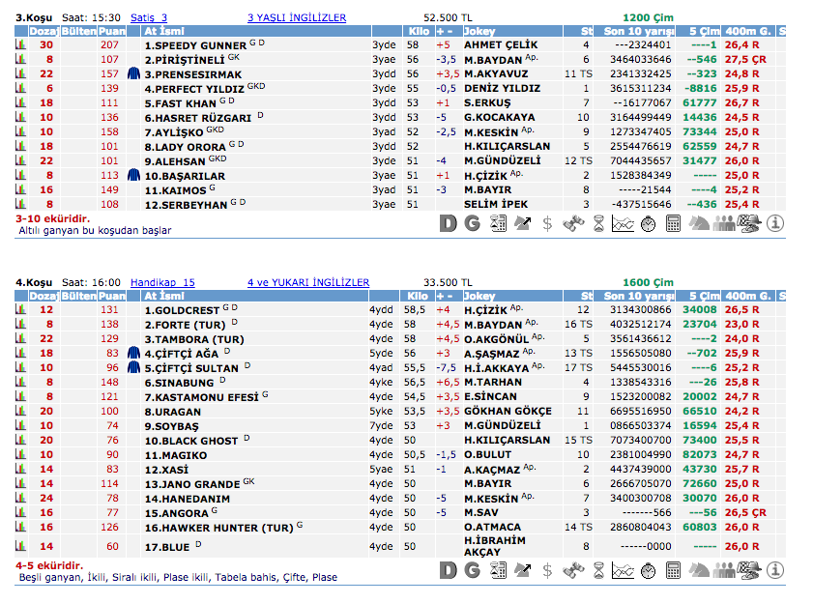Click the 'Jokey' column header in race 4
813x604 pixels.
click(x=480, y=296)
